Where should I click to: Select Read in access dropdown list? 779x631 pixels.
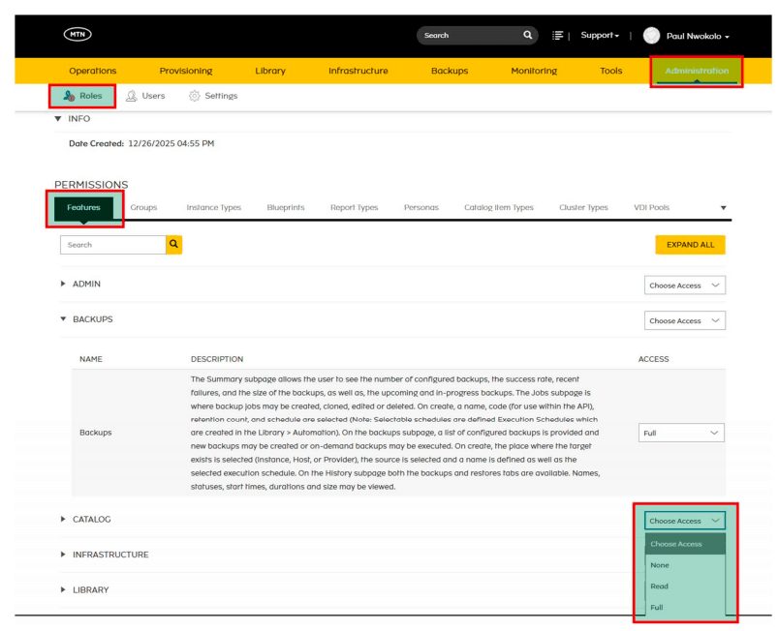click(x=685, y=586)
